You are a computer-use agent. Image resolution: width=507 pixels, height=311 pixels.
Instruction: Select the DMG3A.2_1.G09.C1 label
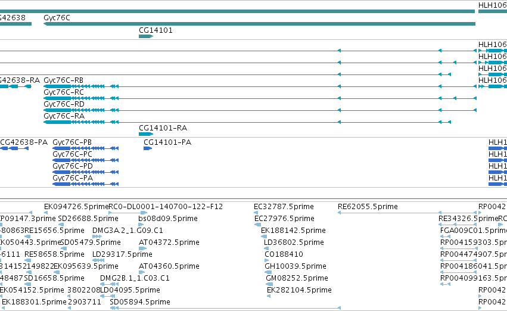(127, 231)
